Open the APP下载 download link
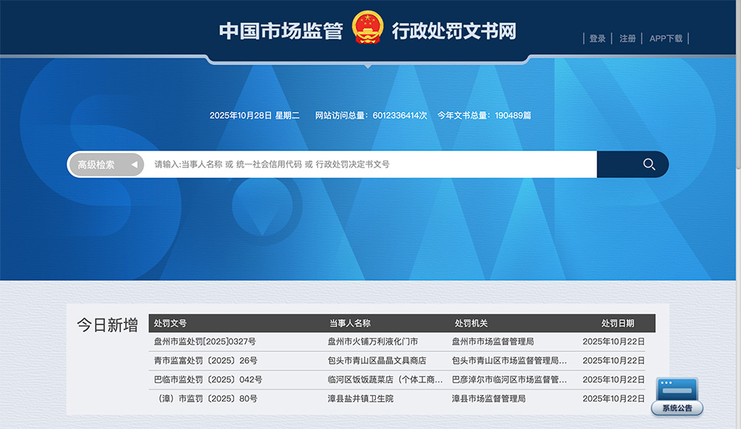 coord(665,39)
